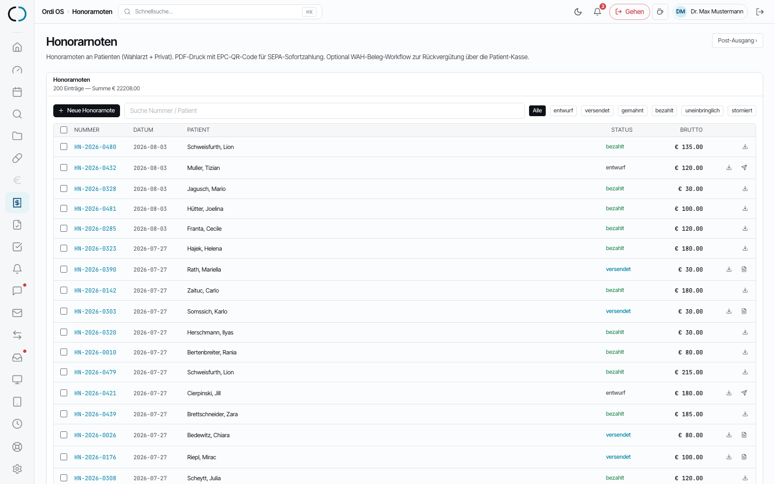Download PDF for HN-2026-0432
Image resolution: width=775 pixels, height=484 pixels.
coord(729,168)
